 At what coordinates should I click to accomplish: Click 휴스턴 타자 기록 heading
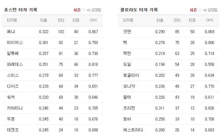tap(20, 10)
